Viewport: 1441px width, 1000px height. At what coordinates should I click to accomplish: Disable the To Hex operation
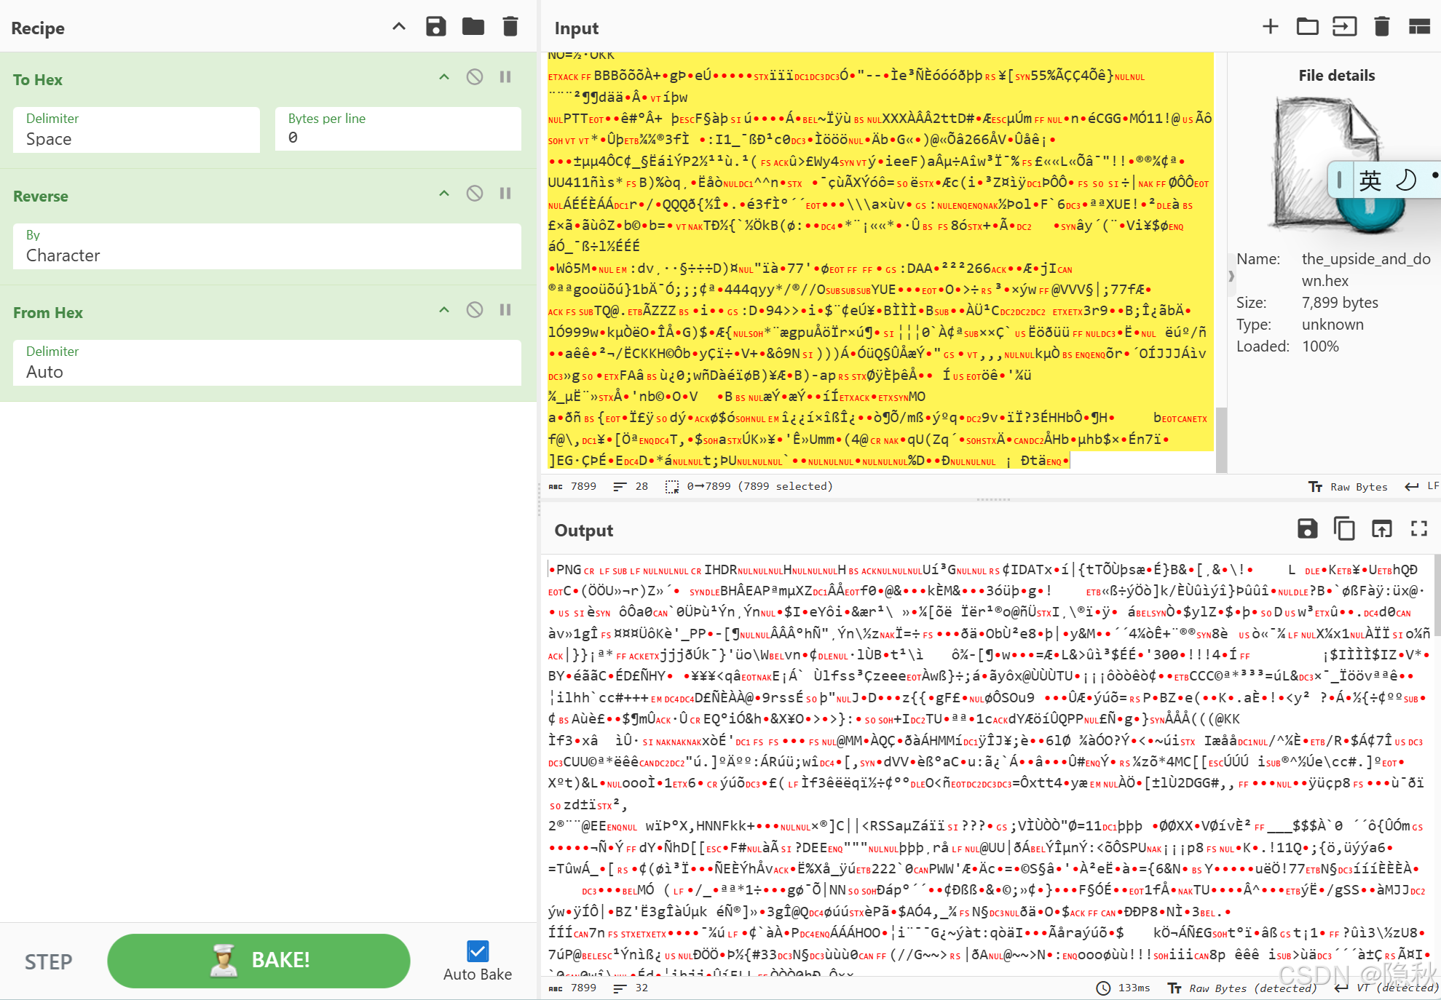click(x=475, y=76)
